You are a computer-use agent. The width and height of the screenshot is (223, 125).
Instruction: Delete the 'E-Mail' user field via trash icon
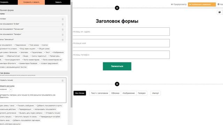pos(63,24)
